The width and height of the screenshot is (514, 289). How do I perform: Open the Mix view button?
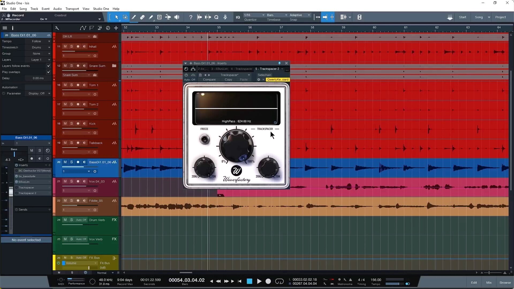click(489, 283)
